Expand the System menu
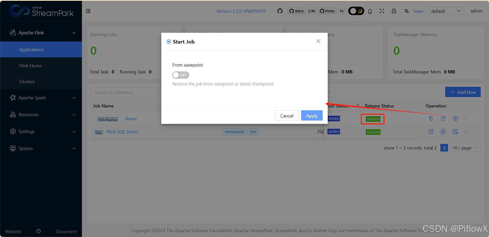The image size is (489, 237). click(x=41, y=148)
